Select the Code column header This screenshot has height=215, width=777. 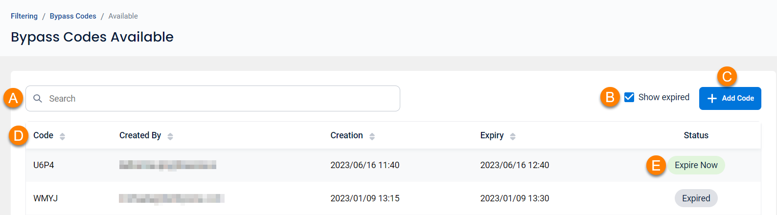coord(44,135)
